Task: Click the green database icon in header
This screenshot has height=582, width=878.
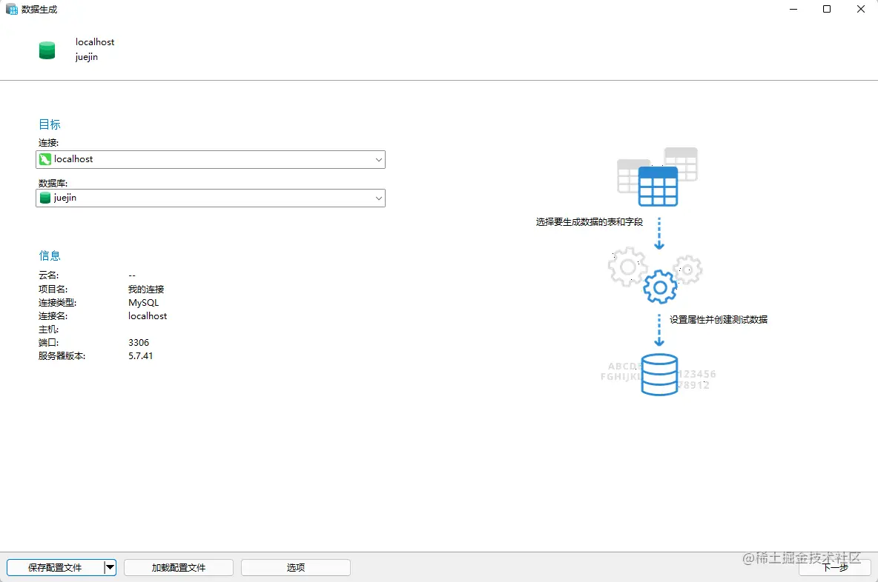Action: click(x=47, y=50)
